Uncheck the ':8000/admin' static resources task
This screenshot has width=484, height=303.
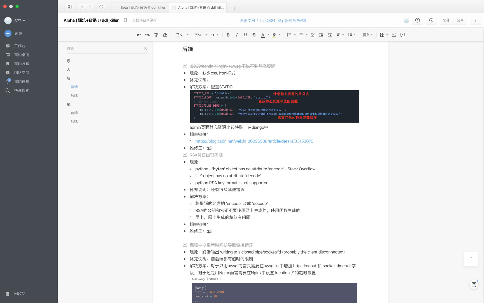coord(185,66)
